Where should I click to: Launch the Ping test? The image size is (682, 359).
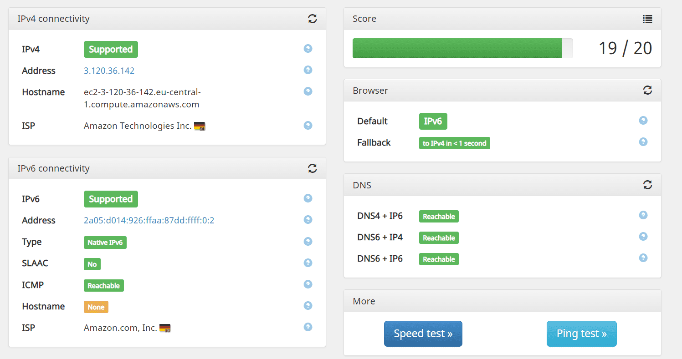(x=581, y=334)
